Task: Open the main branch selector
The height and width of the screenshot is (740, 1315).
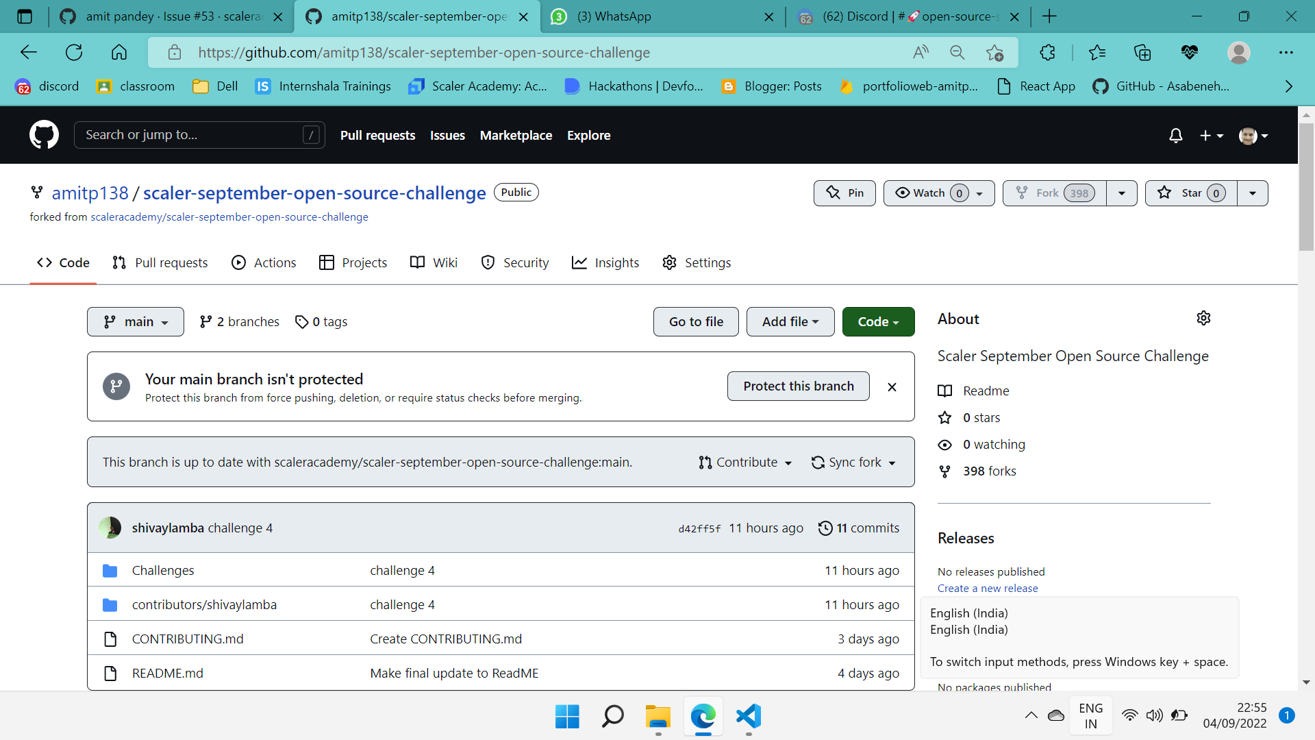Action: click(x=135, y=321)
